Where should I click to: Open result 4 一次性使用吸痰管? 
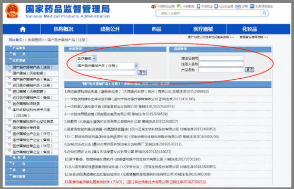pyautogui.click(x=116, y=114)
